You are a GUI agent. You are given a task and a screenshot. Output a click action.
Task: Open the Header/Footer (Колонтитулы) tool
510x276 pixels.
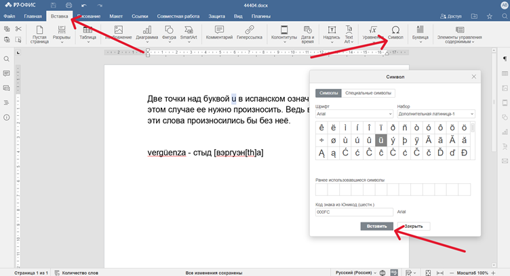(x=285, y=34)
